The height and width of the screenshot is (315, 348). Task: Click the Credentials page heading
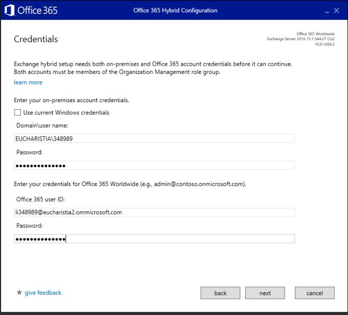(36, 39)
